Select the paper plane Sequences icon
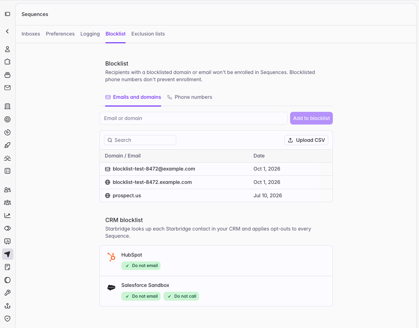The height and width of the screenshot is (328, 419). click(8, 254)
